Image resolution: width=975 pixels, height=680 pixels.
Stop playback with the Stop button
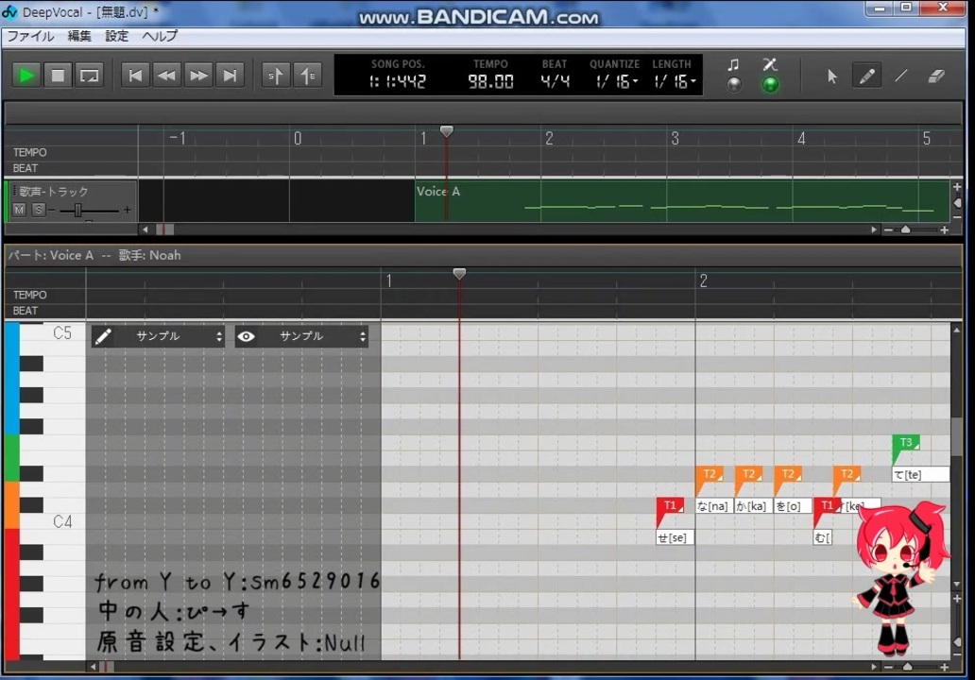(x=58, y=76)
